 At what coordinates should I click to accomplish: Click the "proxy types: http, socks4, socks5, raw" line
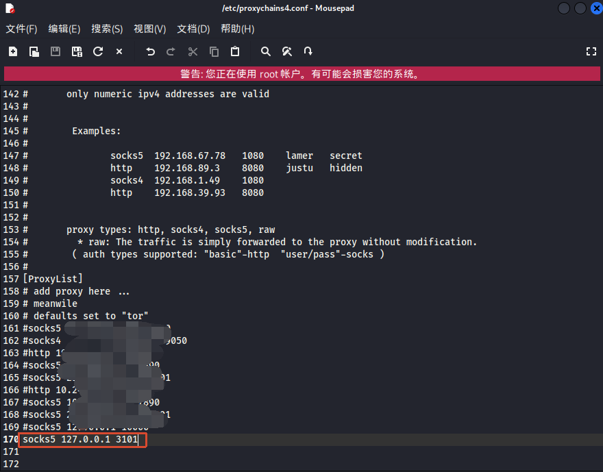tap(171, 229)
